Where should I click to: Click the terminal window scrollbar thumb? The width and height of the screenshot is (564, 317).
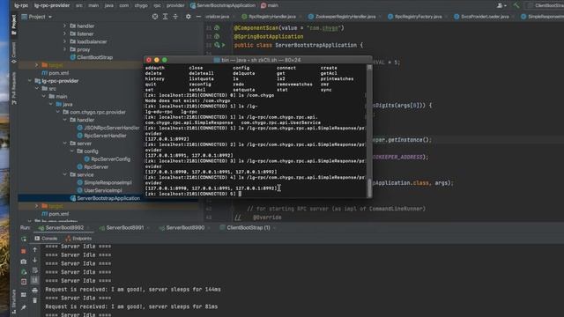(369, 188)
